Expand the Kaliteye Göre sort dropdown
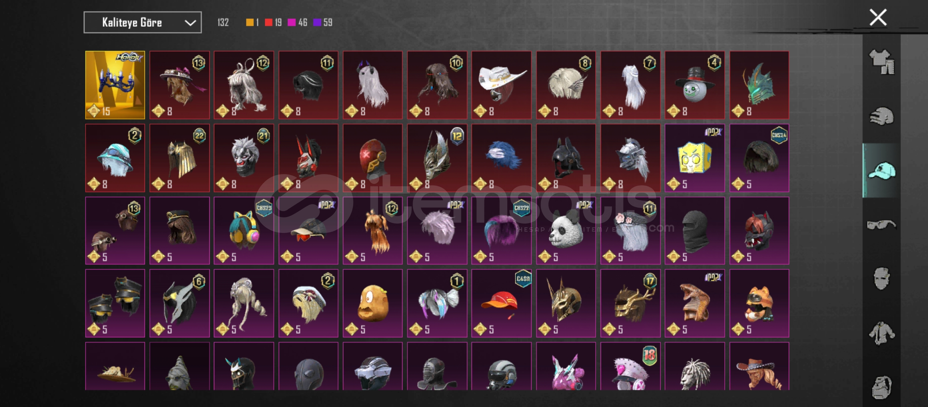 point(143,23)
